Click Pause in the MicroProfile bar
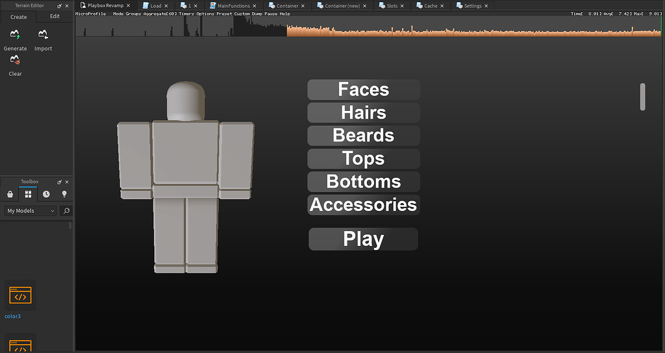The width and height of the screenshot is (665, 353). pyautogui.click(x=270, y=14)
